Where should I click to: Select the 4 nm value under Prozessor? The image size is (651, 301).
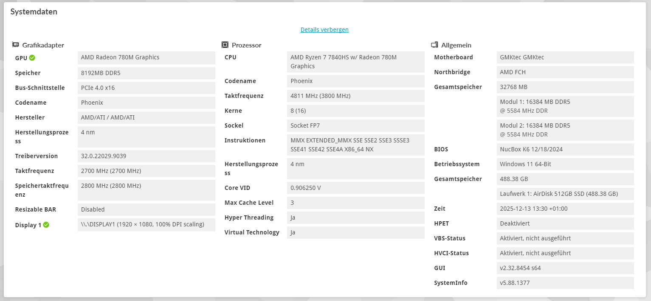click(356, 169)
